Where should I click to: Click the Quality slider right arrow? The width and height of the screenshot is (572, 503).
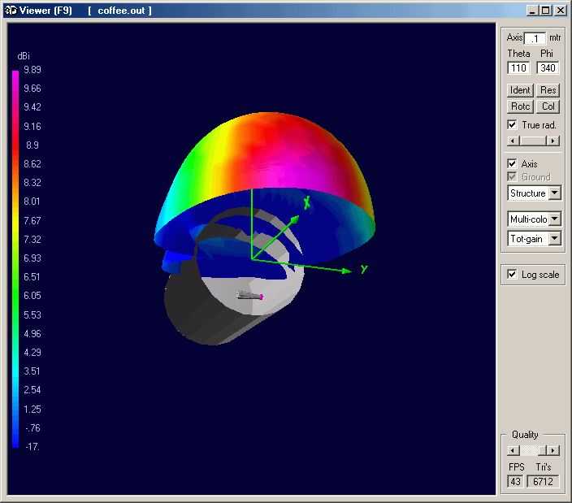coord(553,450)
